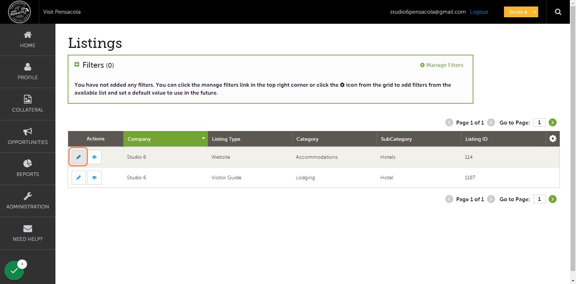Open the Collateral section
Image resolution: width=576 pixels, height=284 pixels.
[28, 104]
